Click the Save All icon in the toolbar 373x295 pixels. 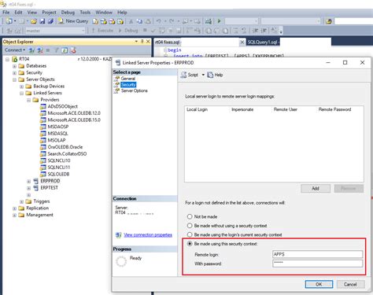pos(50,21)
